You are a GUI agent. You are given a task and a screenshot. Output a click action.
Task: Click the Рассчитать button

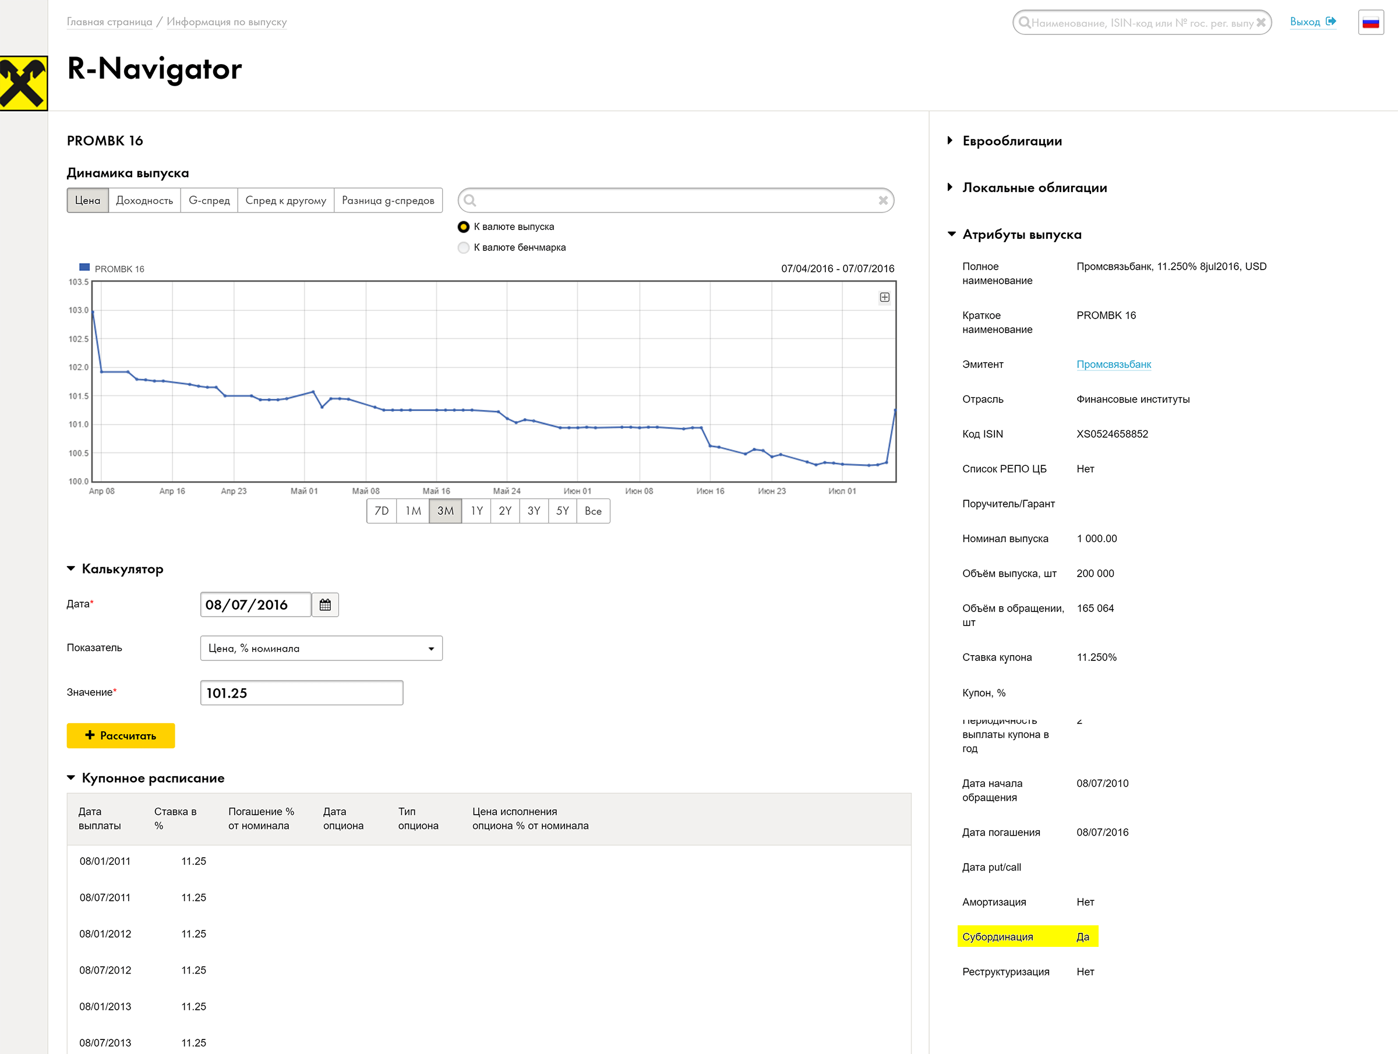tap(121, 735)
